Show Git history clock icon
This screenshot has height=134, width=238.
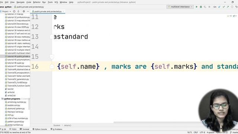[x=232, y=7]
